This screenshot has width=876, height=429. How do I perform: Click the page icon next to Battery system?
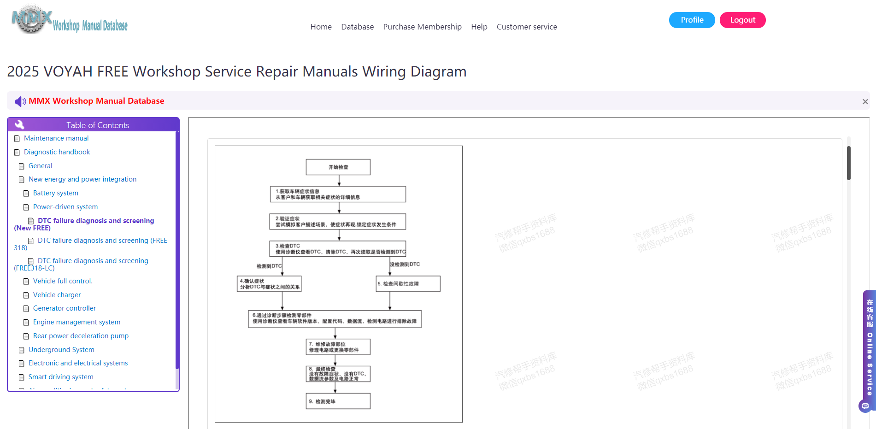point(26,194)
